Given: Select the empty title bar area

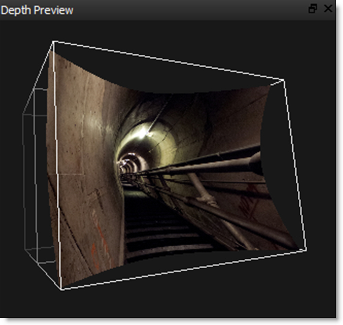Looking at the screenshot, I should pos(189,10).
